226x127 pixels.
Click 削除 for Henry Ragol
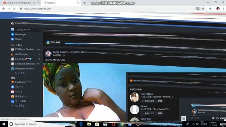(160, 101)
